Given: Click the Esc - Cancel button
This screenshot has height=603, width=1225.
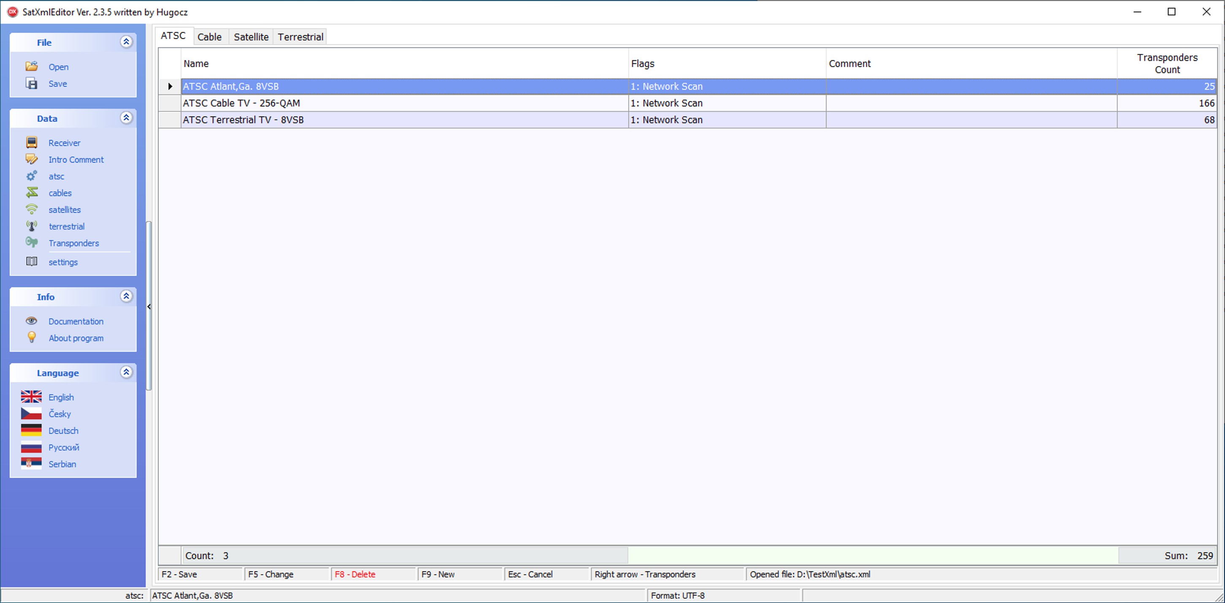Looking at the screenshot, I should point(547,574).
